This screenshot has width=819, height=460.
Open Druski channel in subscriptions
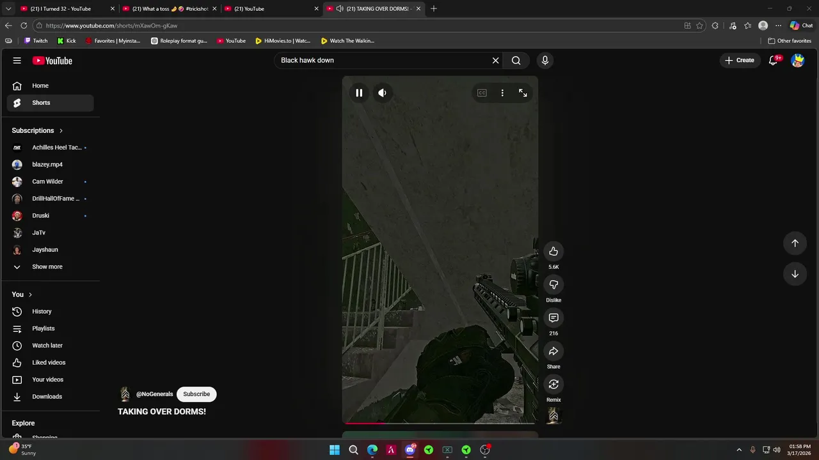coord(51,215)
